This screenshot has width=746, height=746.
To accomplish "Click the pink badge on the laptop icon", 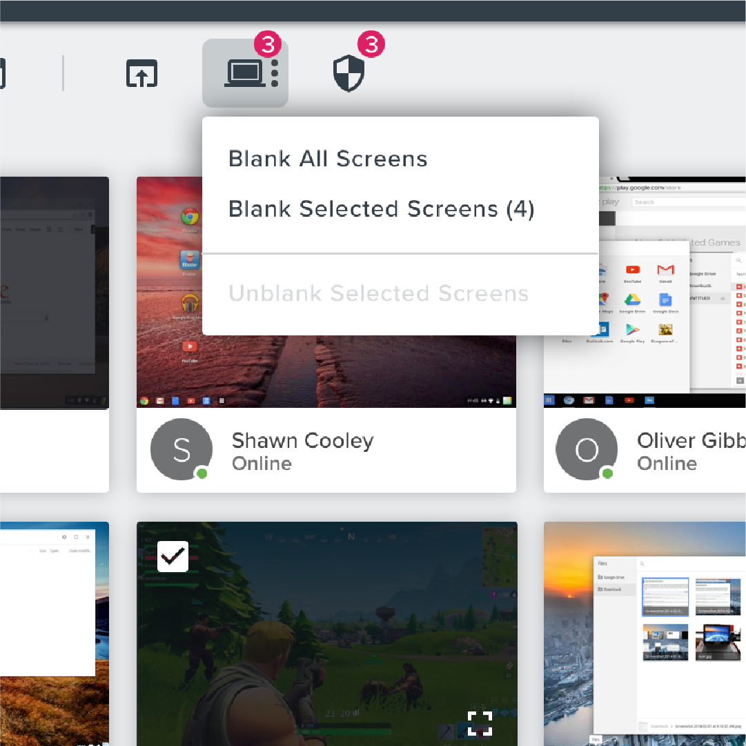I will (268, 44).
